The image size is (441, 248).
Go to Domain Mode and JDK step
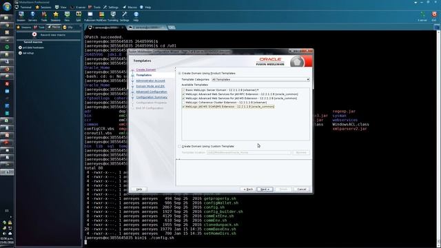(150, 86)
